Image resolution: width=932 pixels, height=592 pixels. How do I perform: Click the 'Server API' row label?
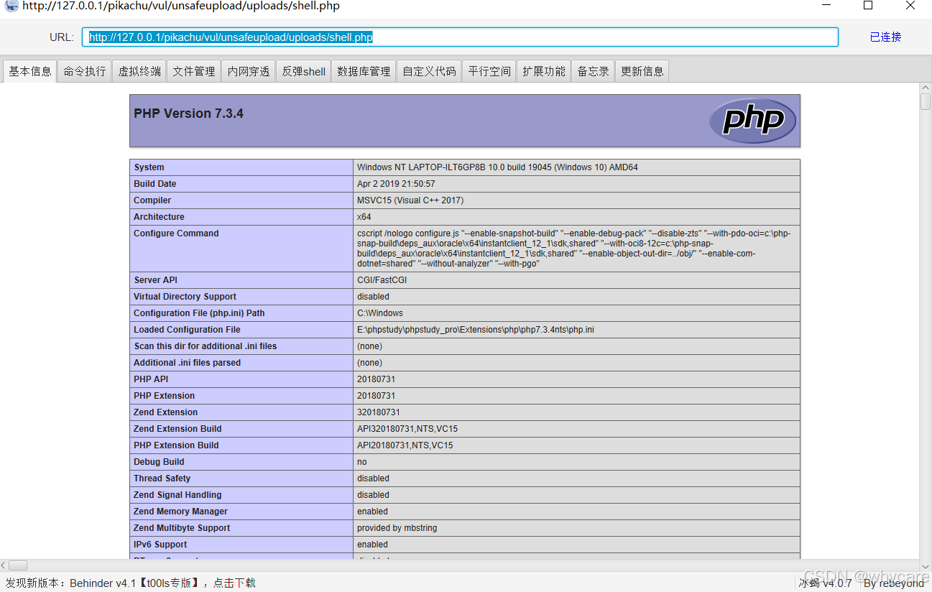click(x=156, y=280)
